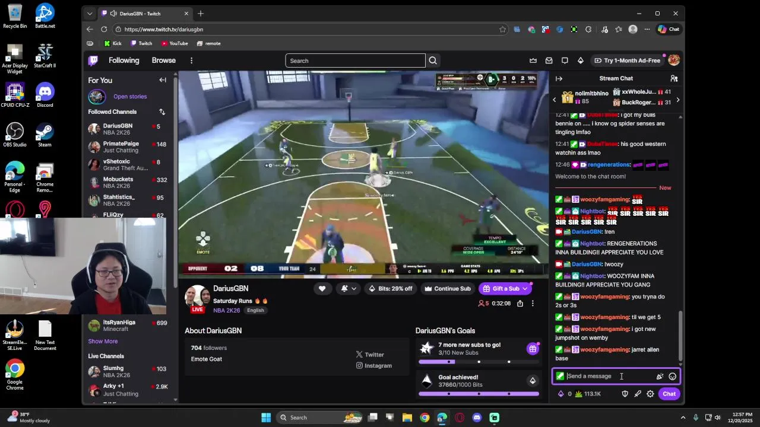Image resolution: width=760 pixels, height=427 pixels.
Task: Share the stream with the share icon
Action: 520,303
